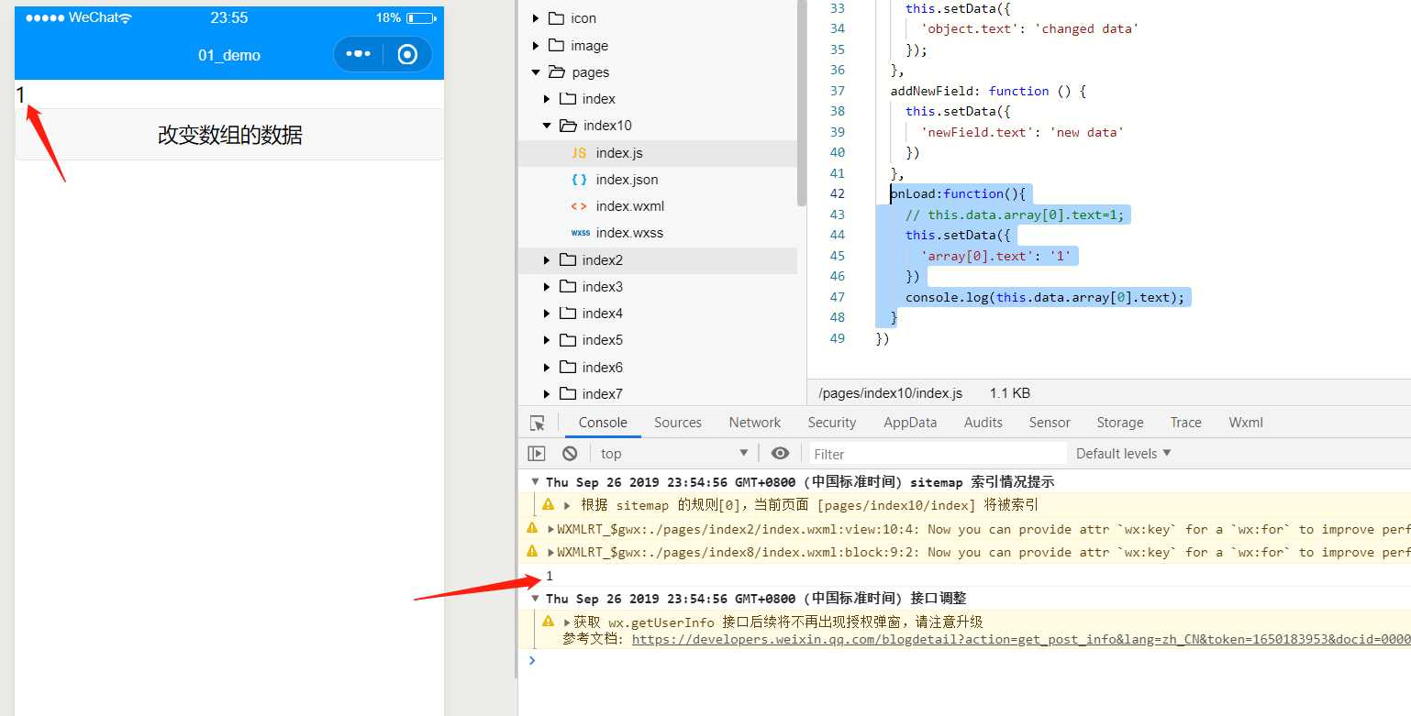Click the console.log code line

(1045, 297)
